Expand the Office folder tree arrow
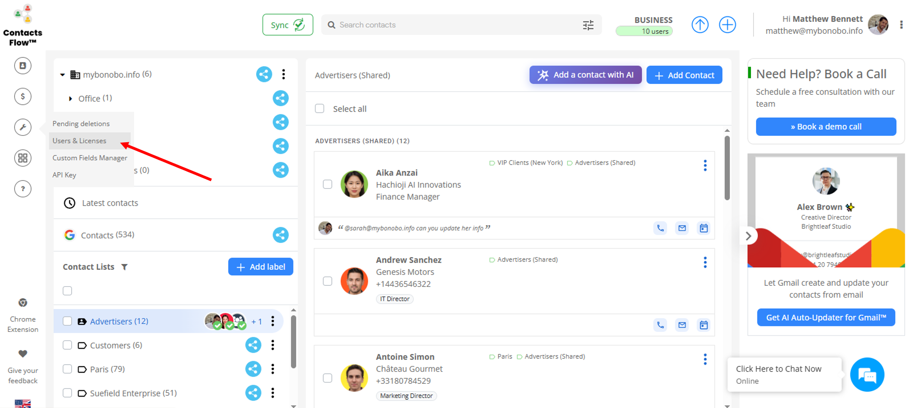 (x=70, y=98)
